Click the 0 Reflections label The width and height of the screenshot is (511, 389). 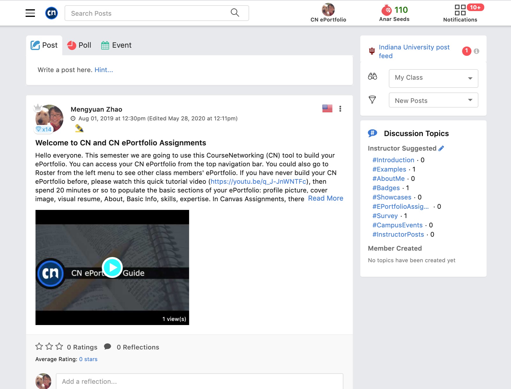click(x=138, y=347)
